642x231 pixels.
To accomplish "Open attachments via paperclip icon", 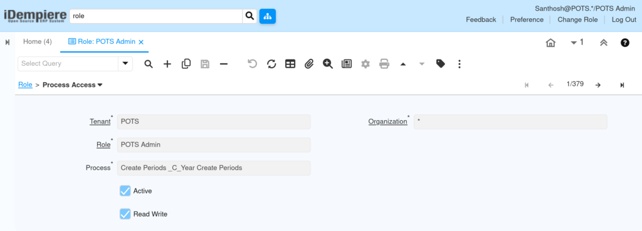I will (309, 64).
